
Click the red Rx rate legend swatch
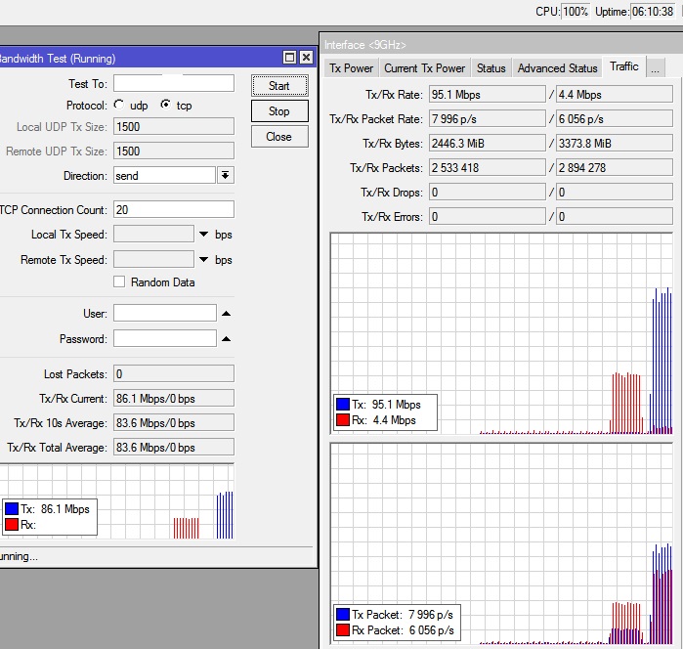pyautogui.click(x=343, y=419)
